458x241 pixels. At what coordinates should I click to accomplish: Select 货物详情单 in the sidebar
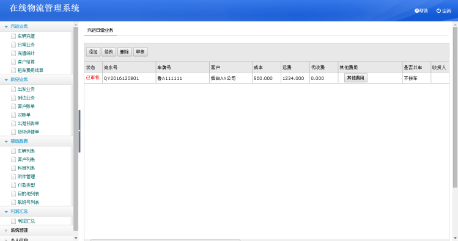click(x=28, y=132)
